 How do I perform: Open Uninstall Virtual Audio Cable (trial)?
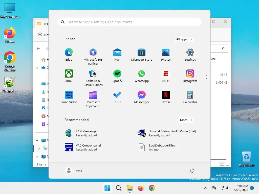167,133
